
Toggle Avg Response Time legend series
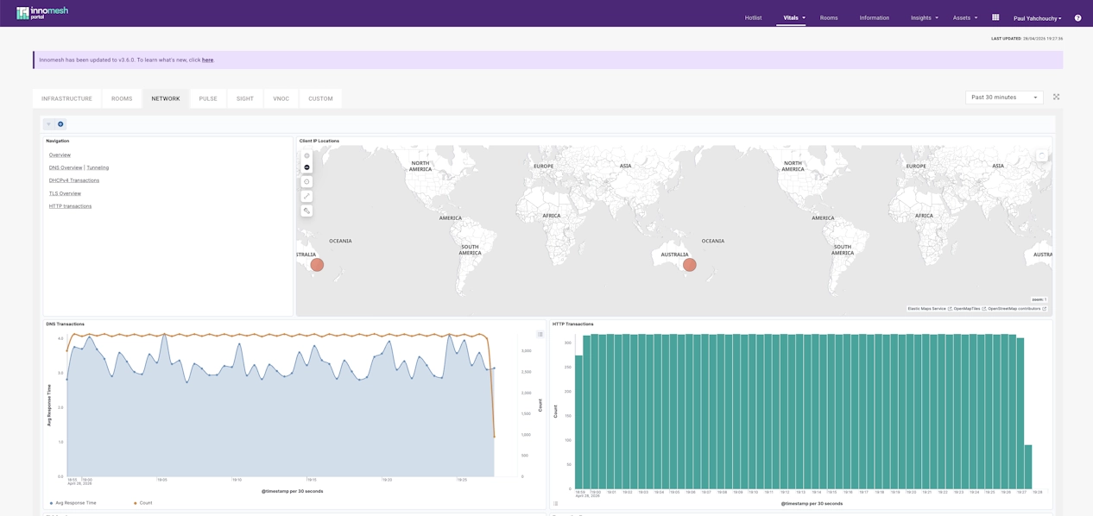point(73,503)
